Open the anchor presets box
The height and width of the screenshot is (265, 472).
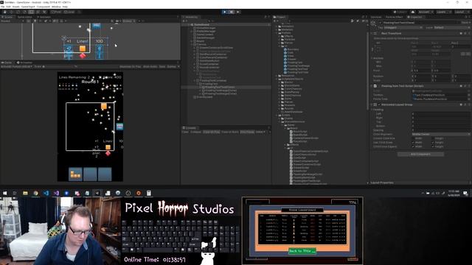[x=378, y=49]
